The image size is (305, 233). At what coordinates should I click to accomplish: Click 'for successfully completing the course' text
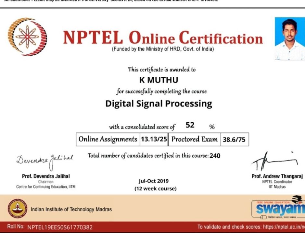161,91
